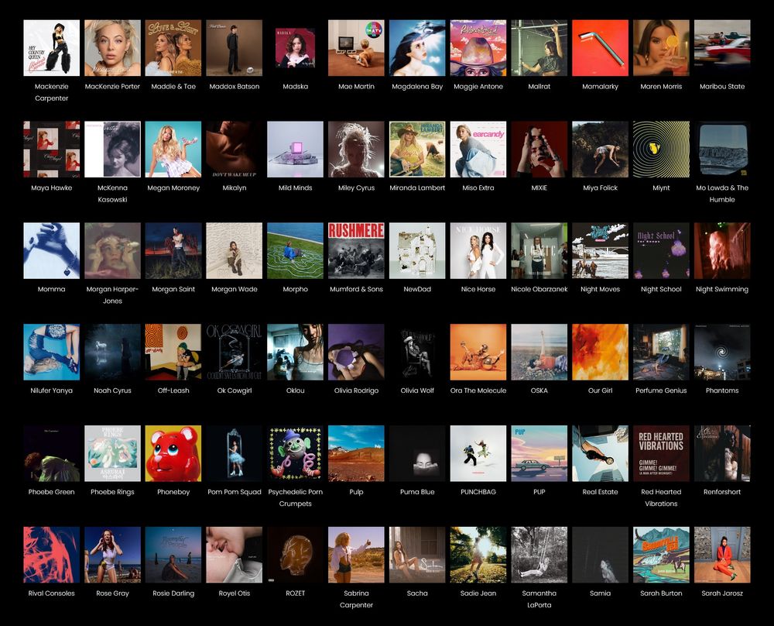Viewport: 774px width, 626px height.
Task: Click the Rosie Darling album cover
Action: 173,555
